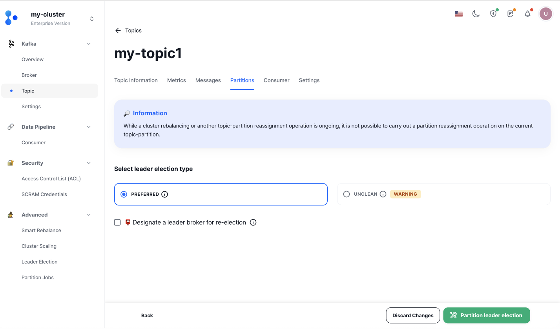Click the Discard Changes button
Image resolution: width=560 pixels, height=329 pixels.
coord(413,315)
